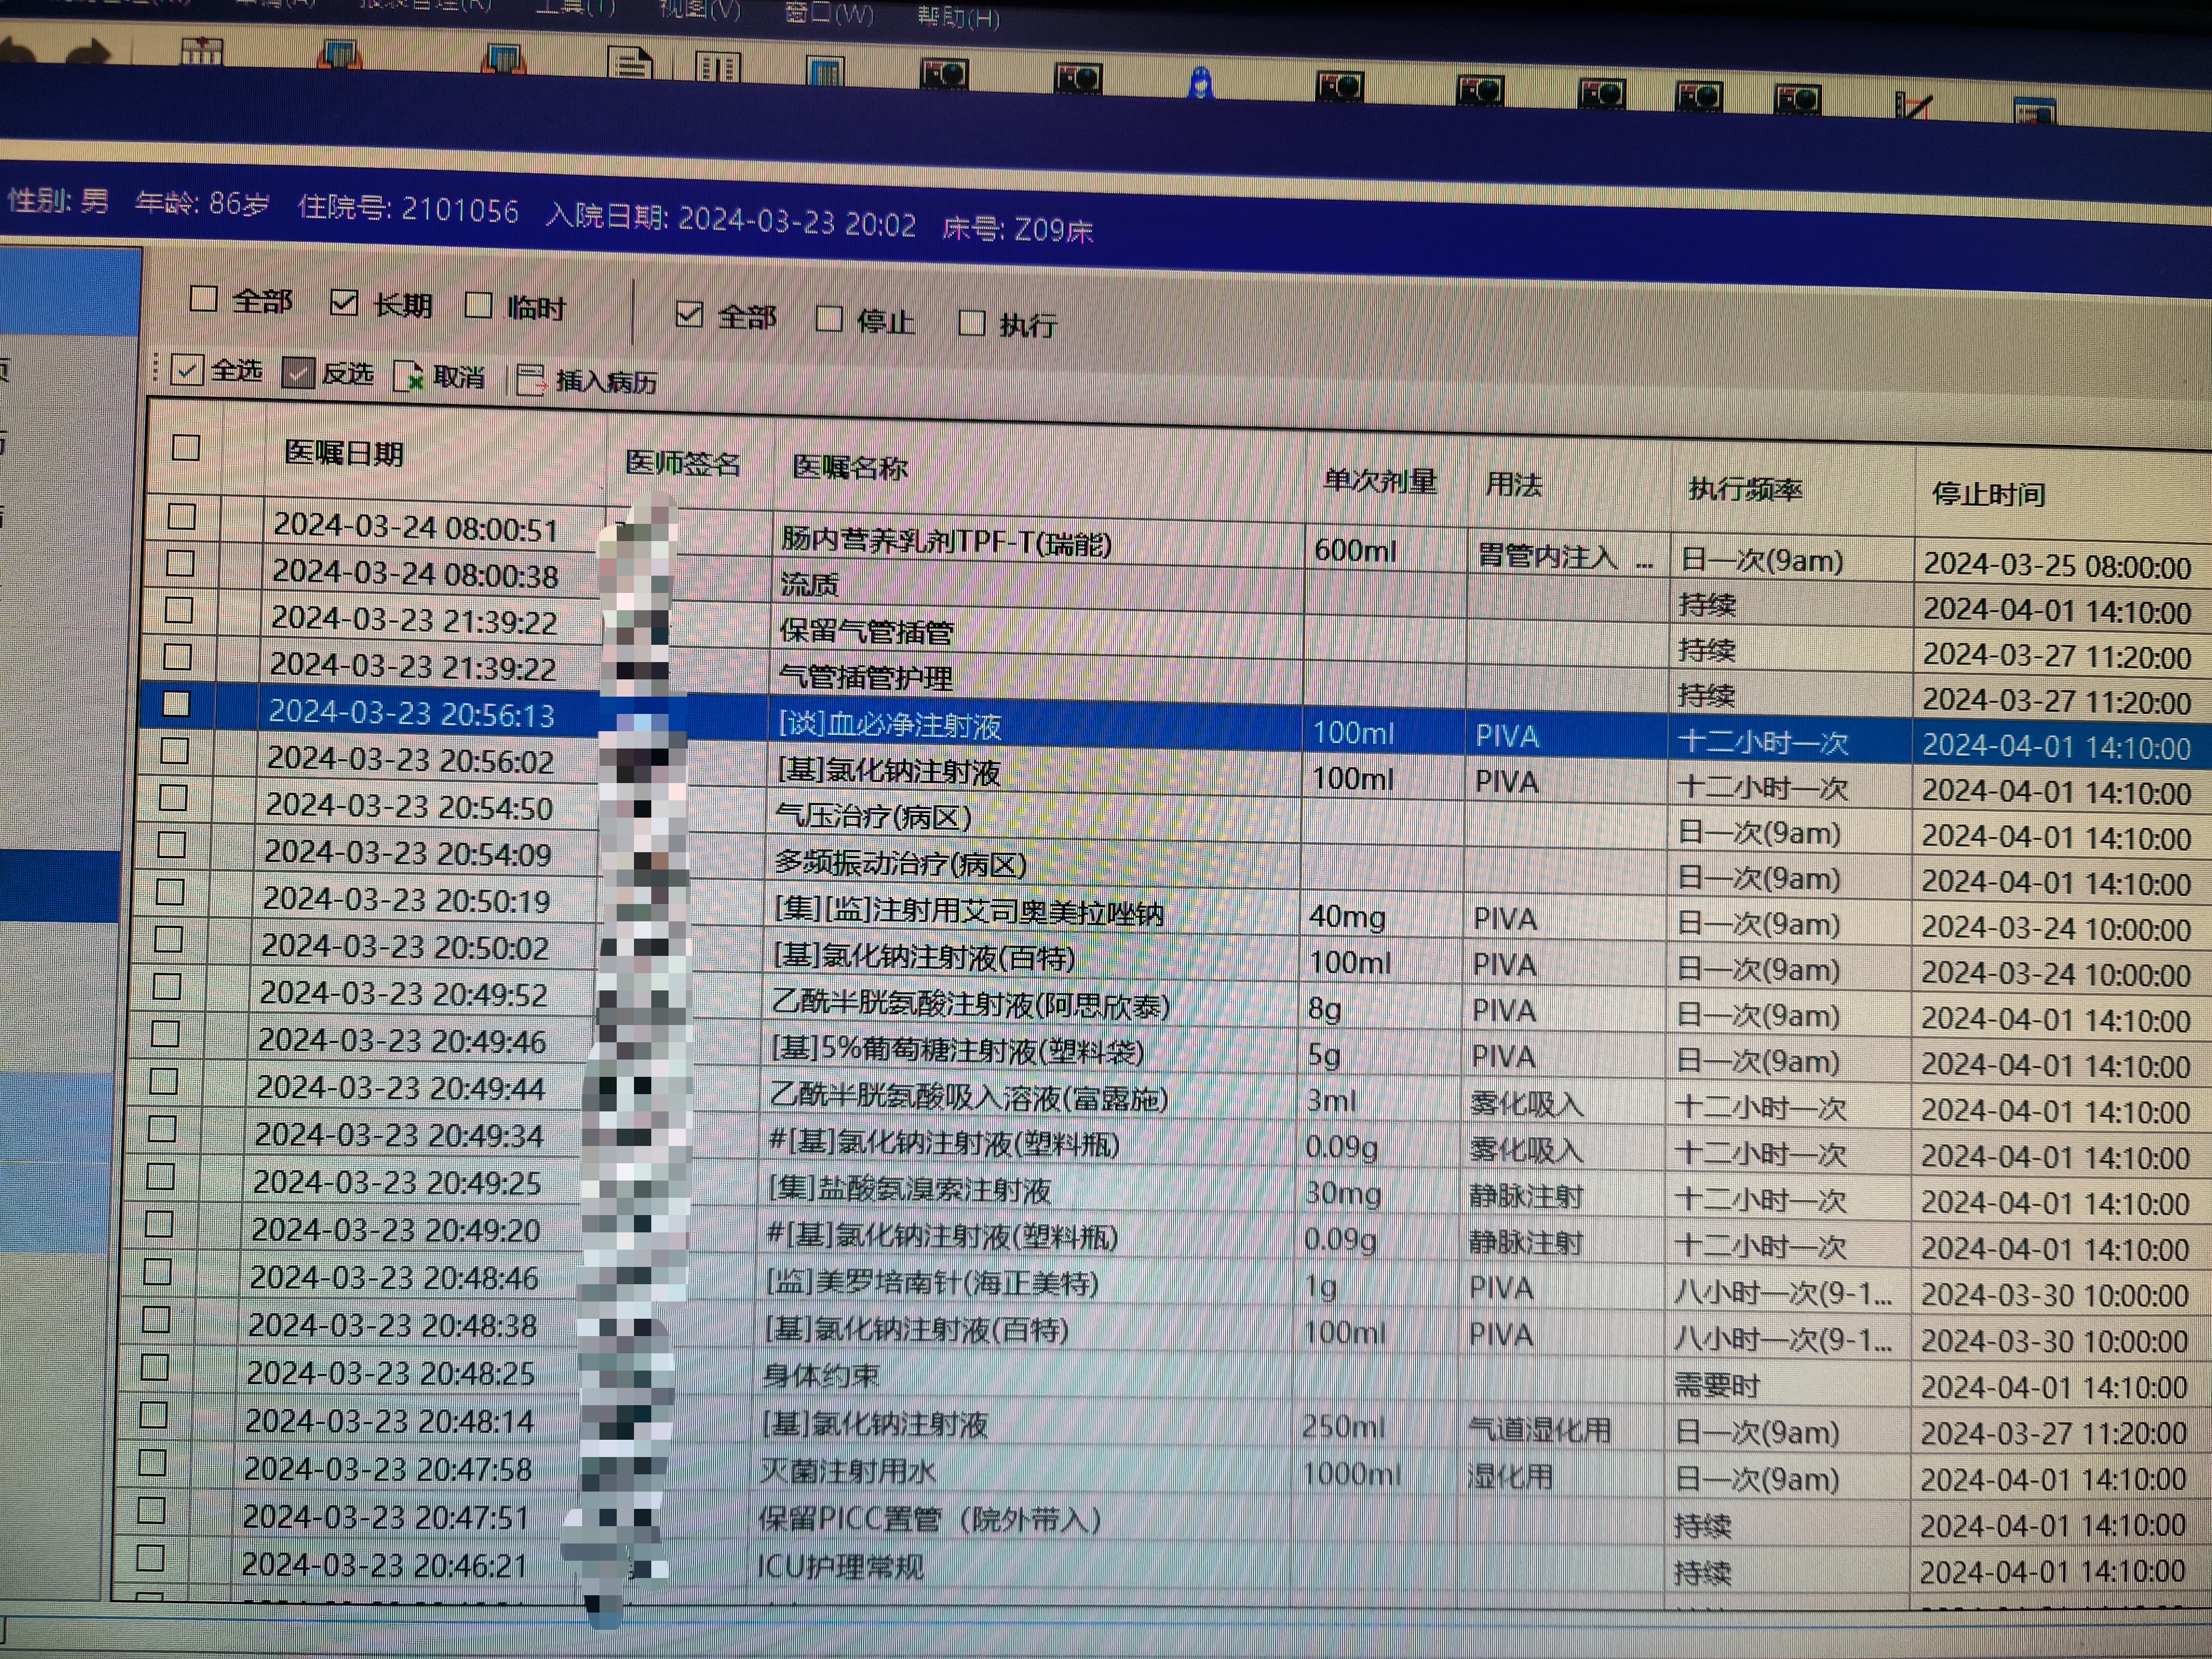2212x1659 pixels.
Task: Open the 视图(V) menu
Action: (700, 10)
